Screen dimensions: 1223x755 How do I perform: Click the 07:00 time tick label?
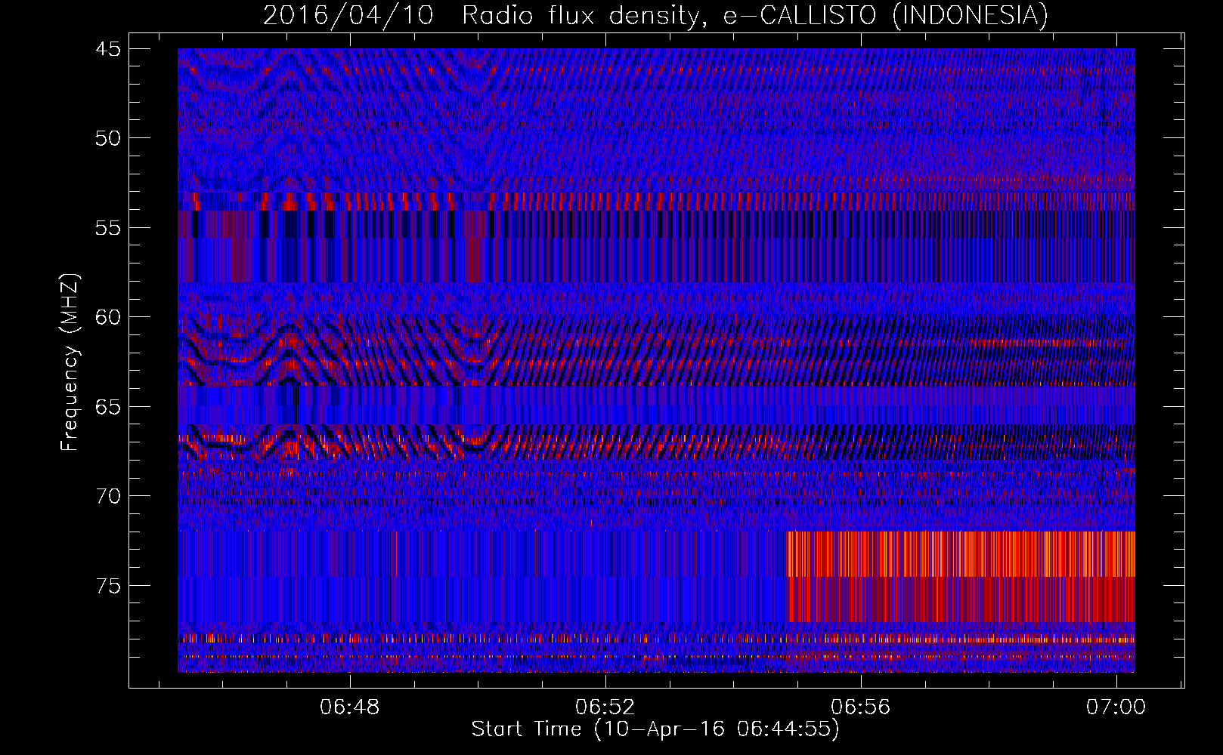1116,707
